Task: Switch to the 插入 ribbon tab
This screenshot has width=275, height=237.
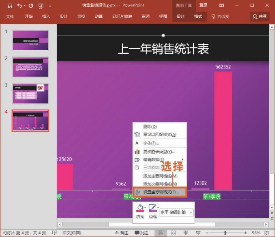Action: [46, 16]
